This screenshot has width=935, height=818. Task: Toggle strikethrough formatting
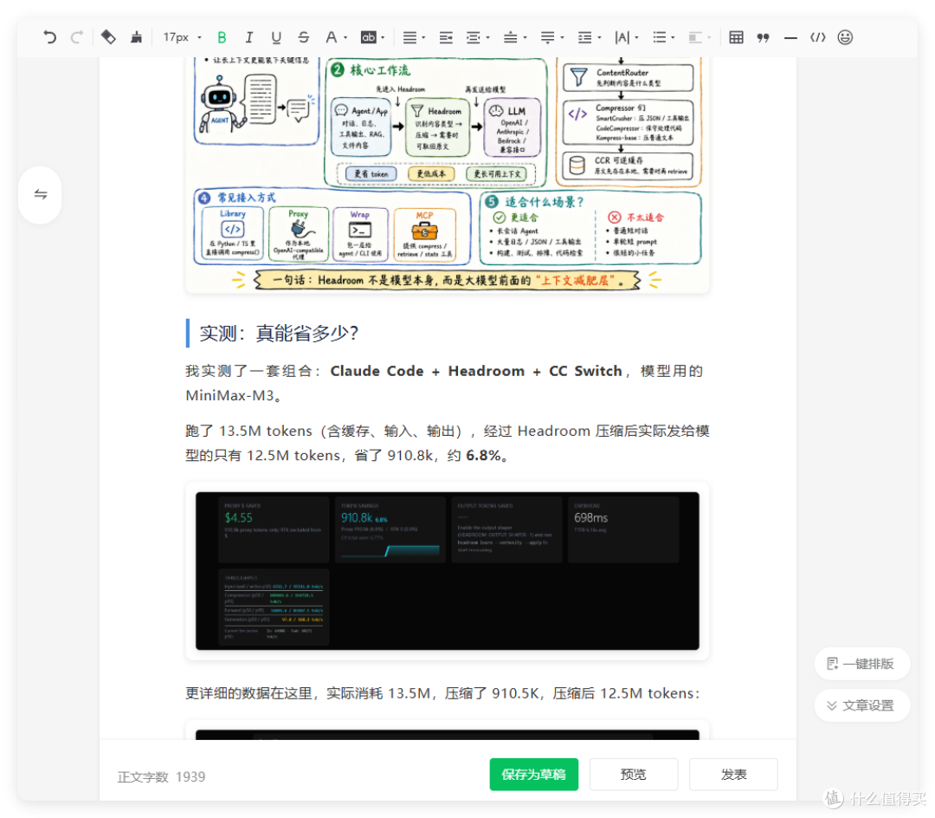coord(304,37)
